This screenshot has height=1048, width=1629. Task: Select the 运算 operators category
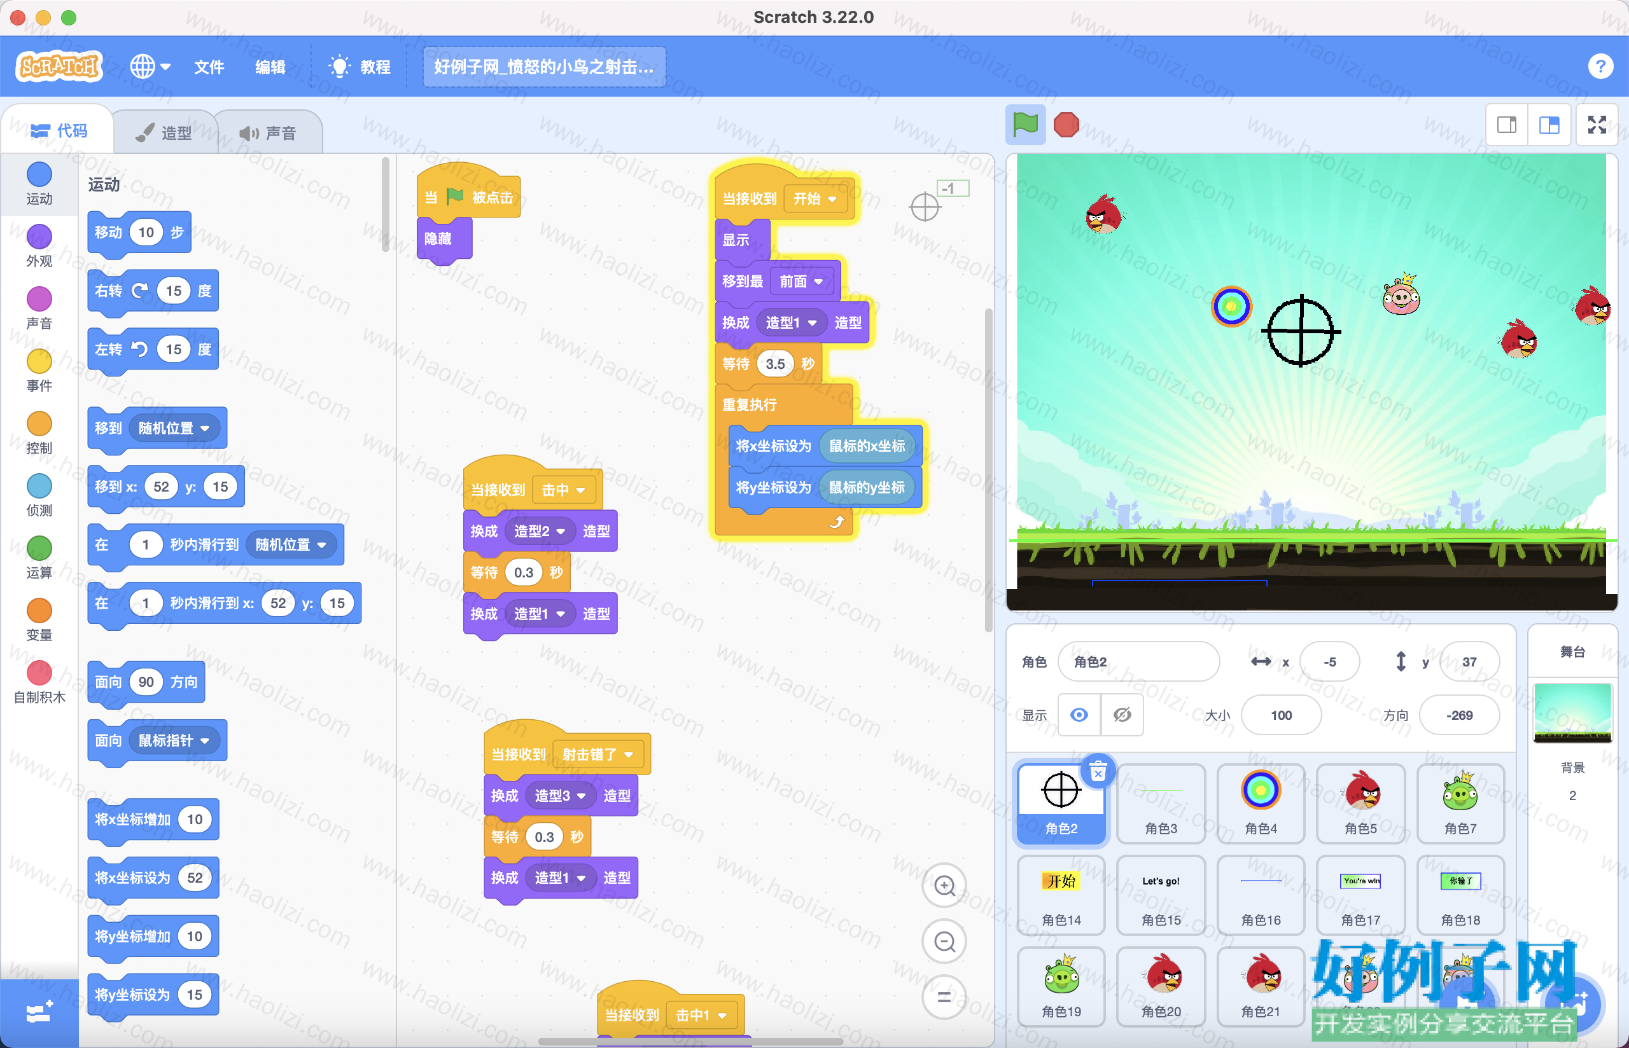point(39,558)
